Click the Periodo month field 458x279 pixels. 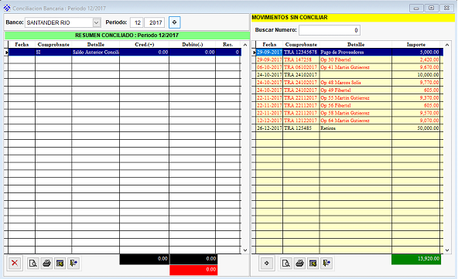137,22
